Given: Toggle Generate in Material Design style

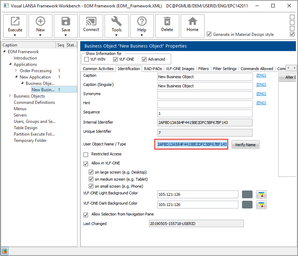Looking at the screenshot, I should click(209, 34).
